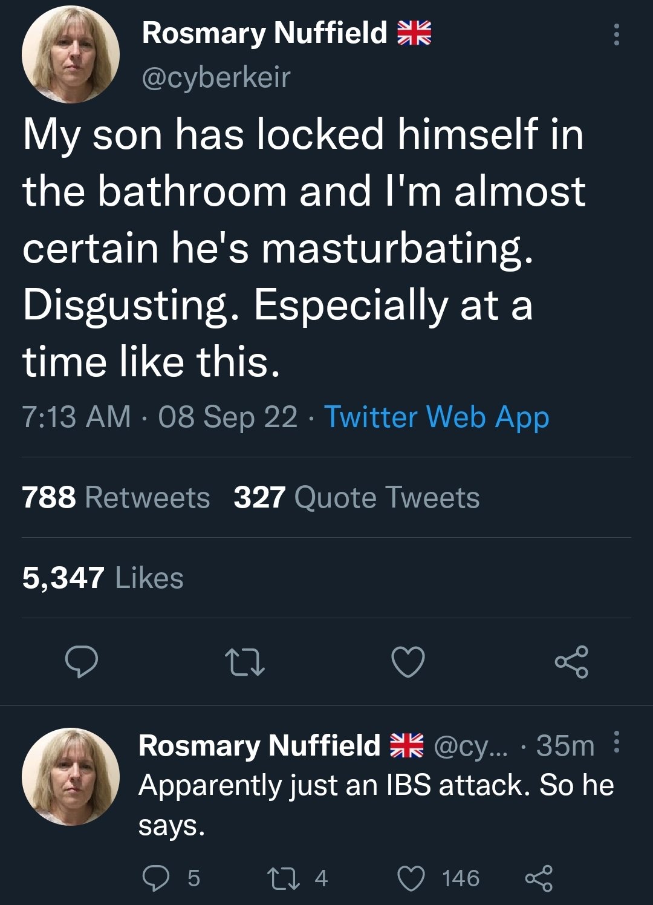The image size is (653, 905).
Task: Open main tweet author's profile picture
Action: pyautogui.click(x=71, y=54)
